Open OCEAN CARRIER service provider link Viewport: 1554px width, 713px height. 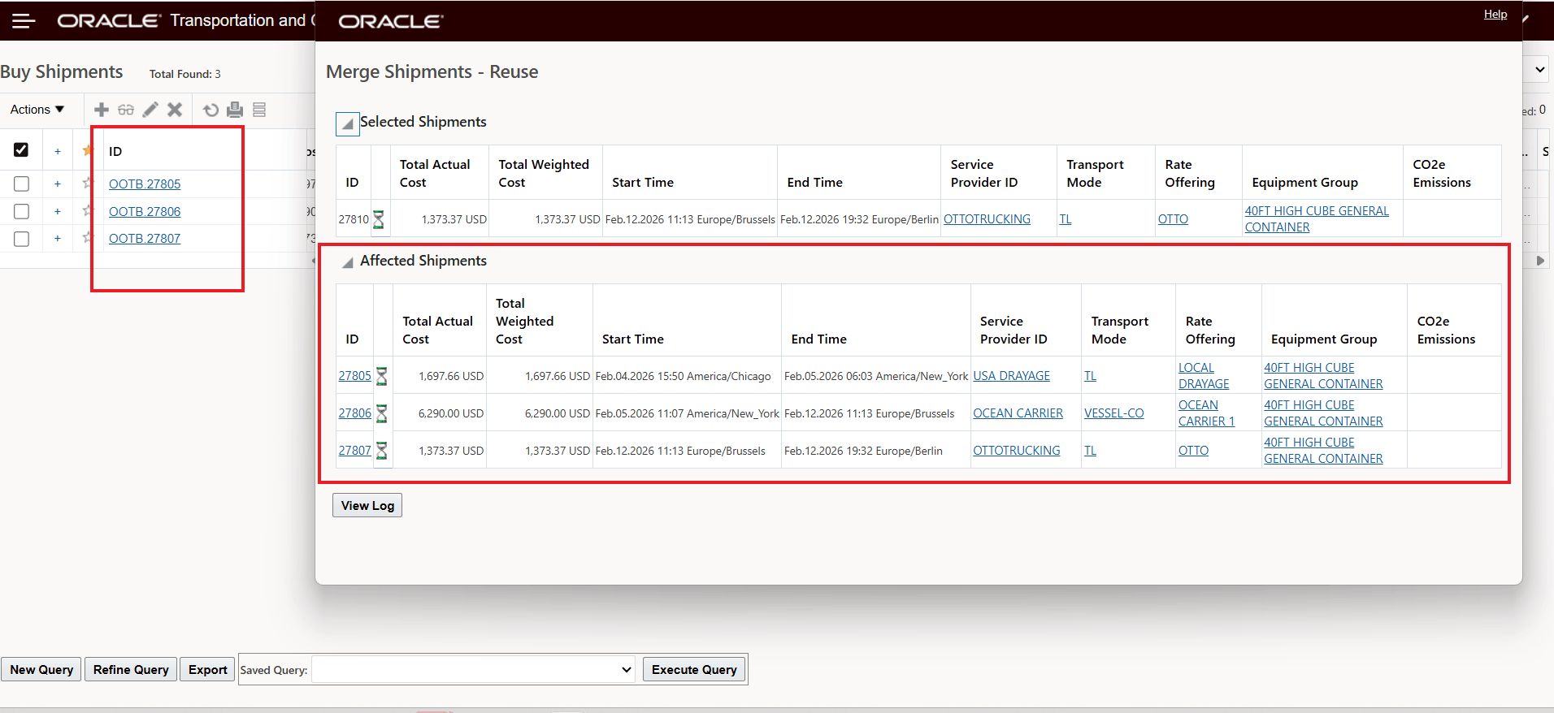coord(1018,413)
